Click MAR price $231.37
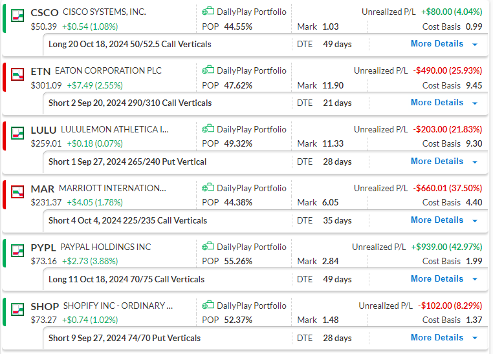 pos(46,202)
